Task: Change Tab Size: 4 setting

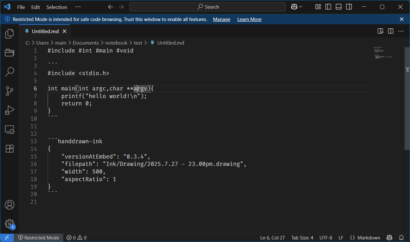Action: pos(302,238)
